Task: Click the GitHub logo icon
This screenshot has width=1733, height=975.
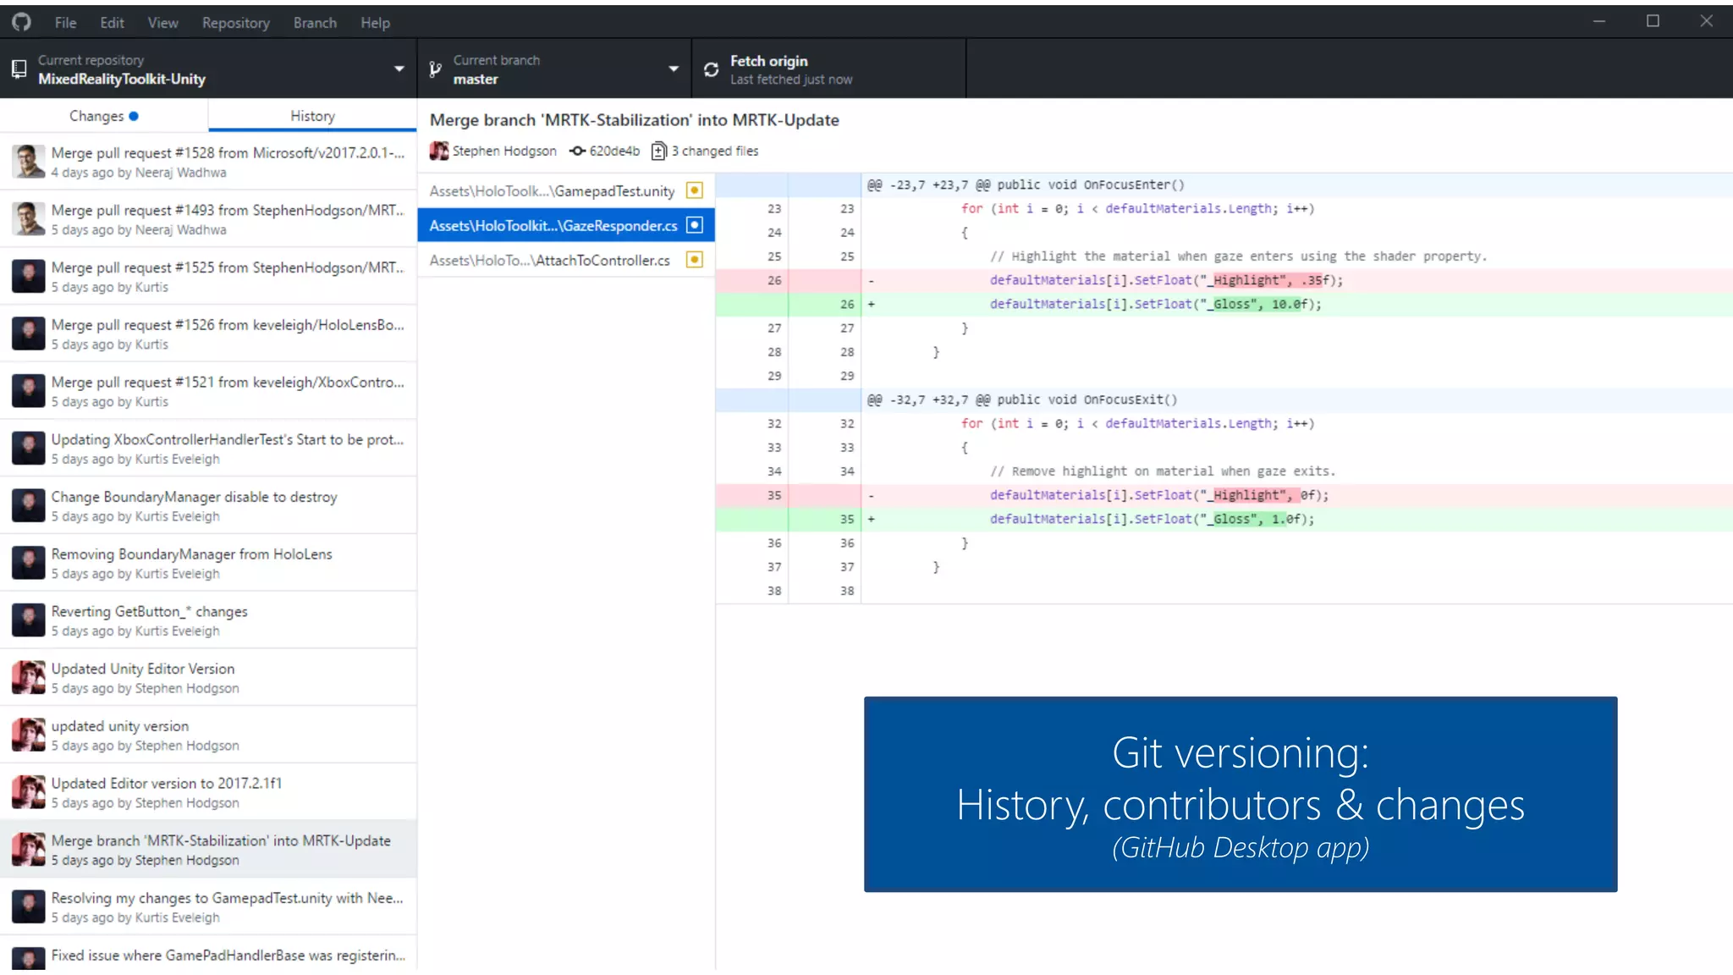Action: click(x=22, y=22)
